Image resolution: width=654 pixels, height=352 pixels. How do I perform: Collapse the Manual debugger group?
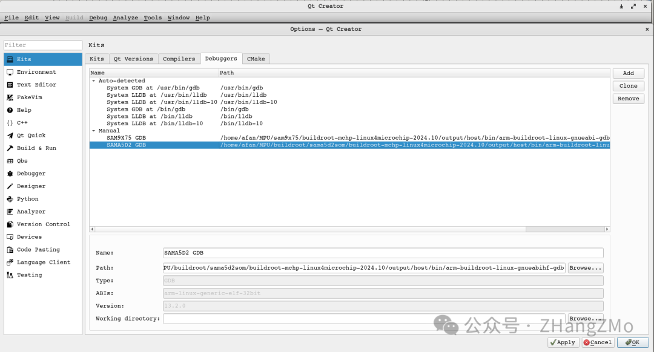pyautogui.click(x=94, y=131)
